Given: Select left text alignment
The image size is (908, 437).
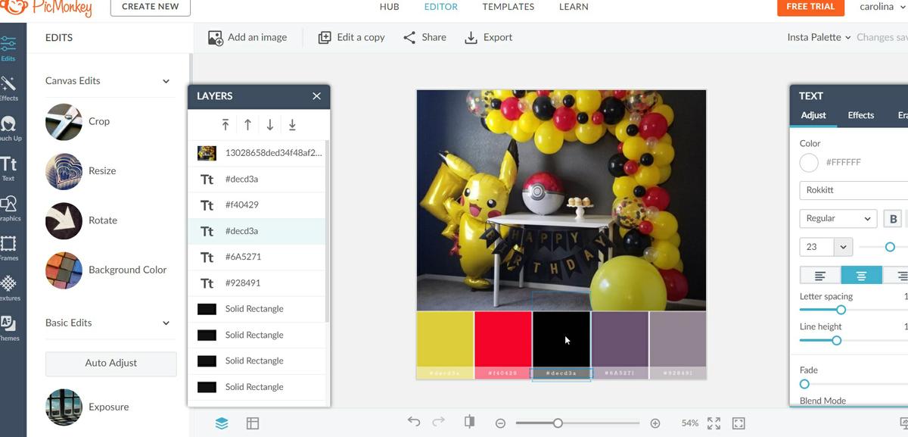Looking at the screenshot, I should (820, 276).
